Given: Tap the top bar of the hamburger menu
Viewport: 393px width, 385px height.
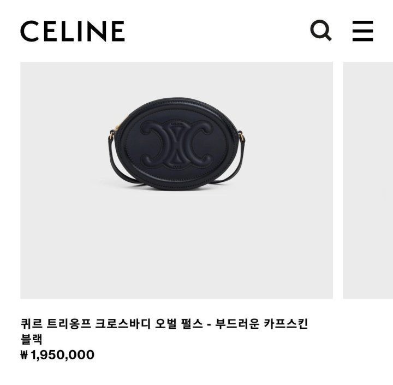Looking at the screenshot, I should pyautogui.click(x=362, y=22).
